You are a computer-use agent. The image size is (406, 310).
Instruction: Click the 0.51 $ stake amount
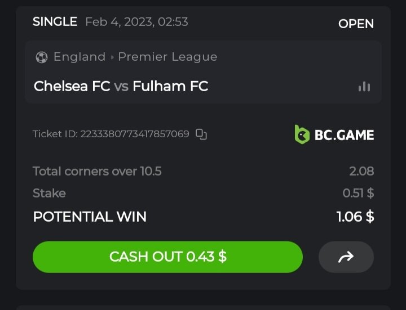[x=358, y=193]
